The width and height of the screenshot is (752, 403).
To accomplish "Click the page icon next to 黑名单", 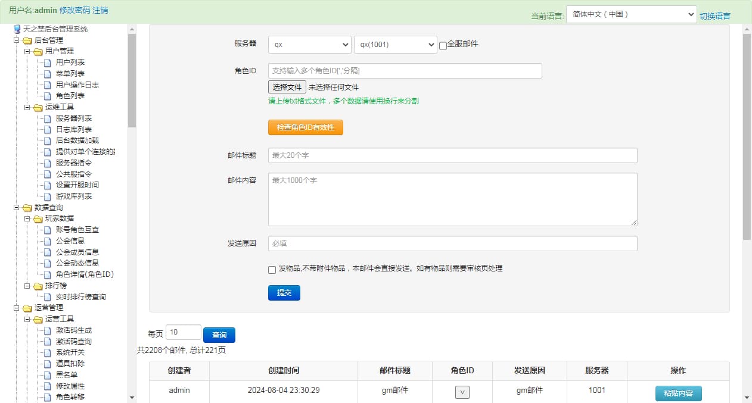I will pos(48,375).
